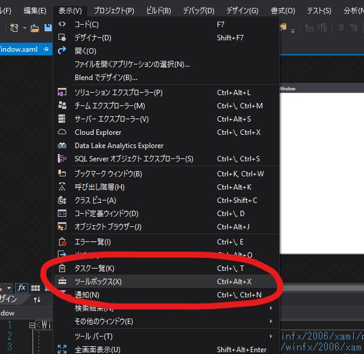This screenshot has width=364, height=354.
Task: Open クラス ビュー(A)
Action: [166, 200]
